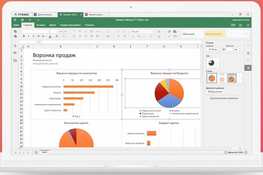Click the shape settings icon in right sidebar
263x175 pixels.
248,53
